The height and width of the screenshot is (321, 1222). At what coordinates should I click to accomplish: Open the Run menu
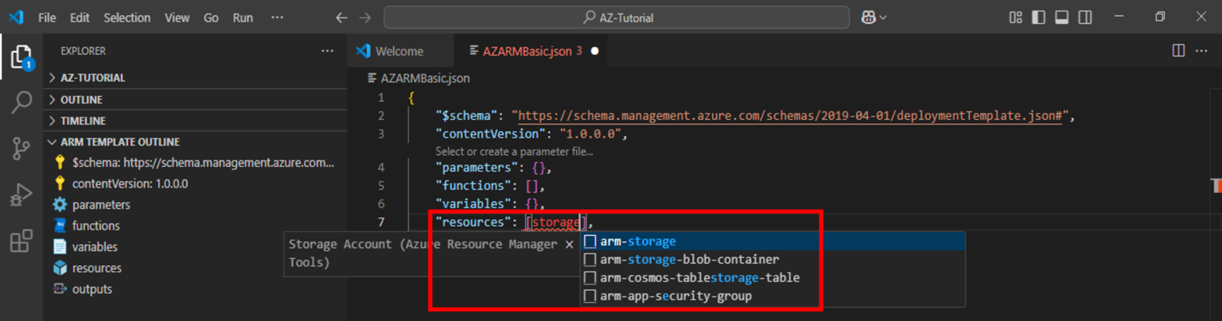(243, 17)
